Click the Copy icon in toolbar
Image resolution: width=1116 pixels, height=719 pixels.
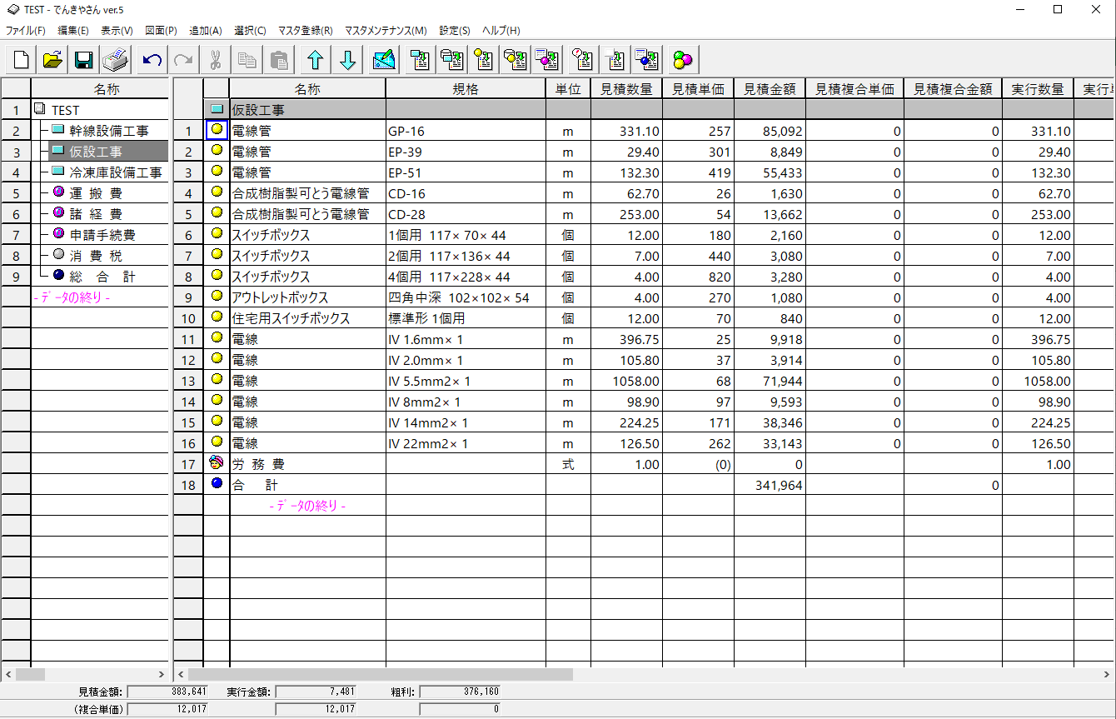tap(247, 59)
